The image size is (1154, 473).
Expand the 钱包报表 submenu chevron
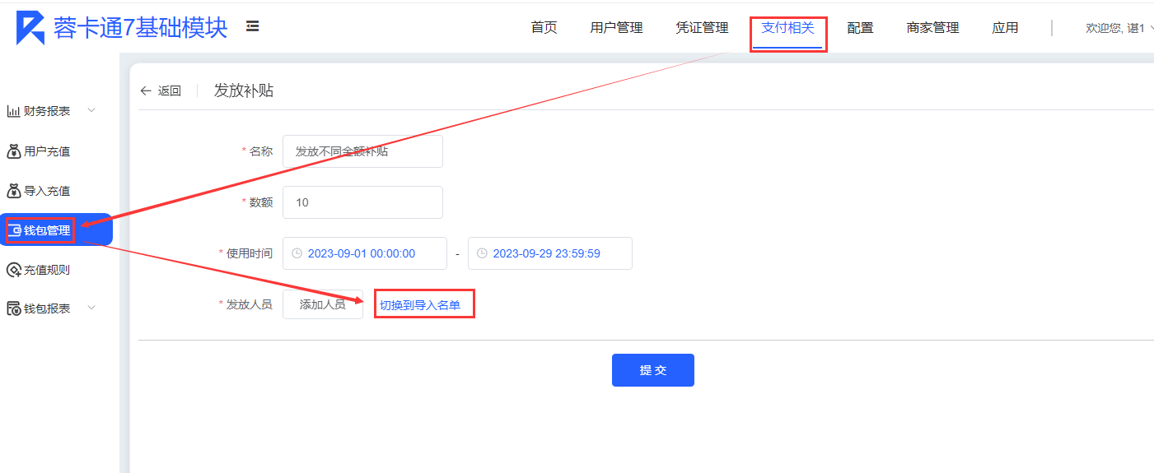91,308
